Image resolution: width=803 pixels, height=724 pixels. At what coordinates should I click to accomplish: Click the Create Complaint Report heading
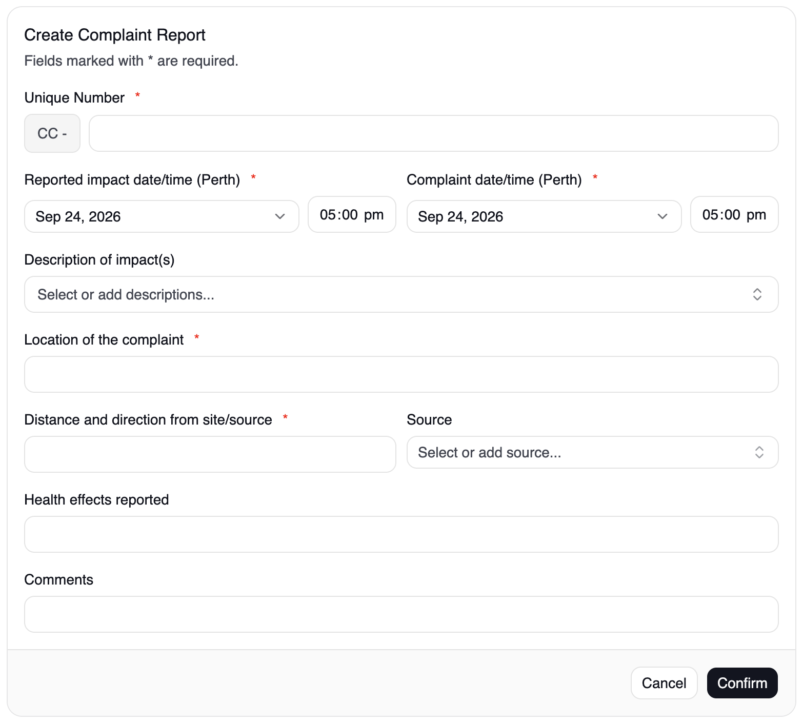tap(115, 35)
